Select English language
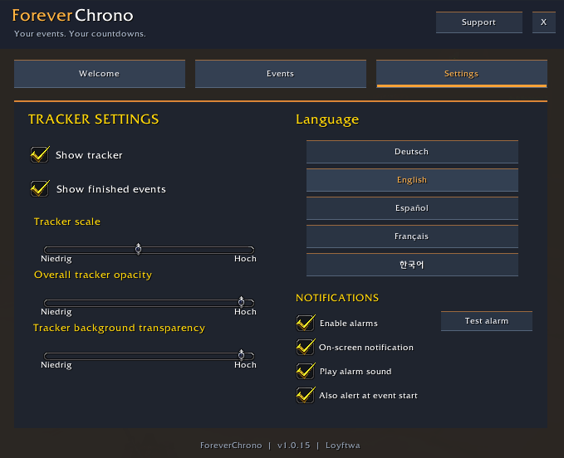 [x=412, y=180]
